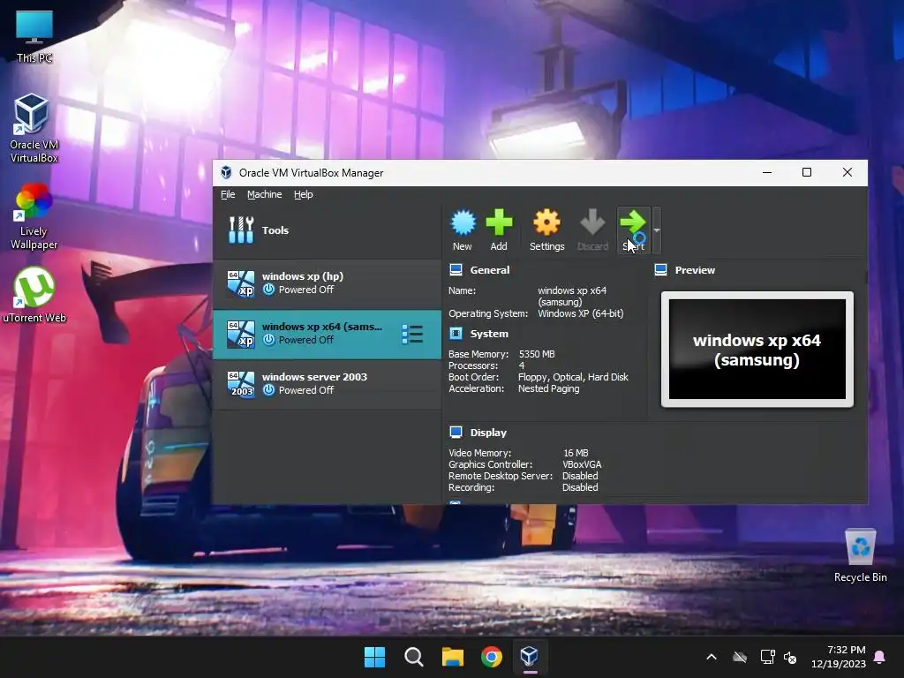Open the machine menu list icon for samsung VM
Image resolution: width=904 pixels, height=678 pixels.
click(412, 334)
